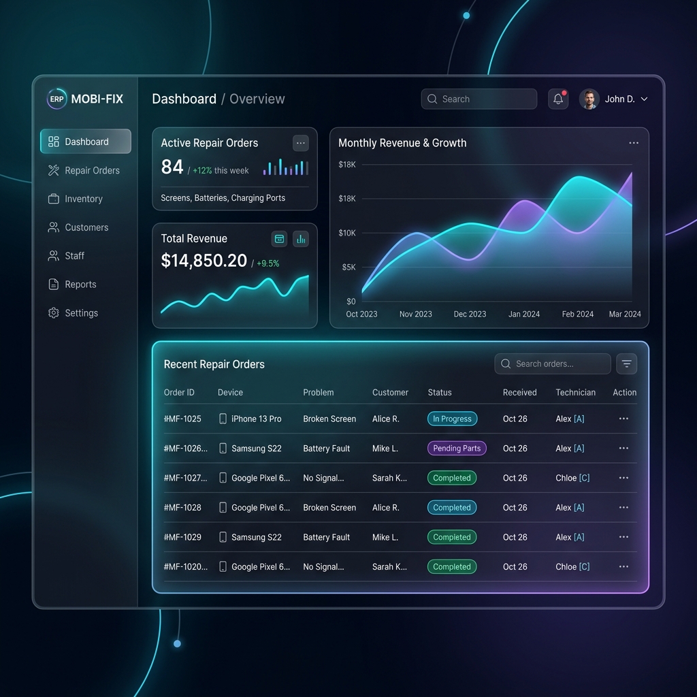Click Completed badge for #MF-1028
Image resolution: width=697 pixels, height=697 pixels.
point(452,508)
